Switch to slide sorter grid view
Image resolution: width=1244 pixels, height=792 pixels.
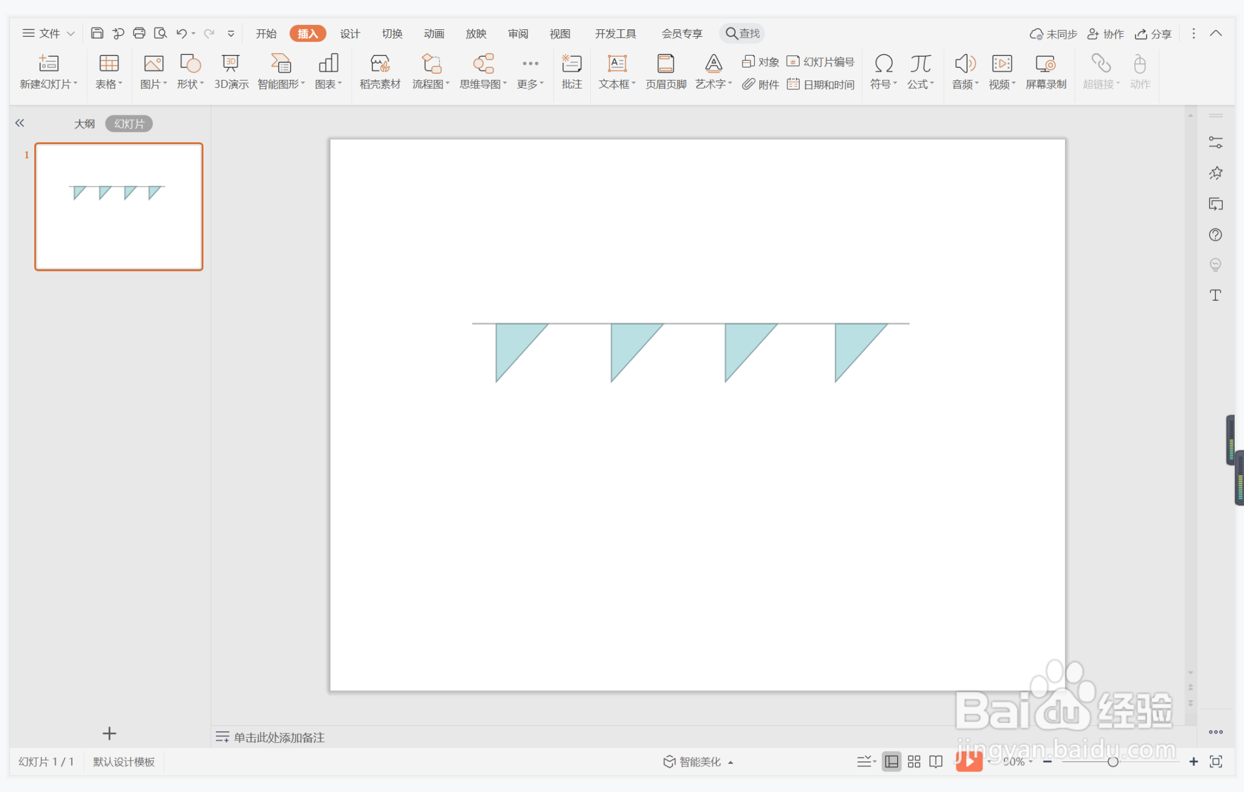coord(914,761)
